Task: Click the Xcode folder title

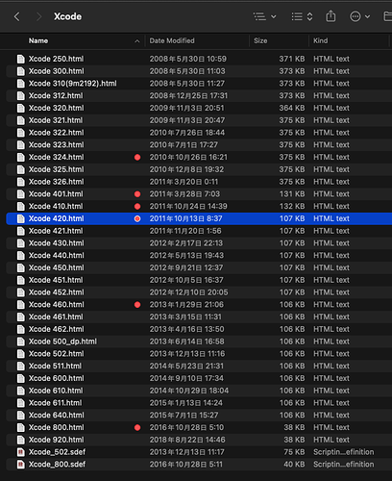Action: 67,16
